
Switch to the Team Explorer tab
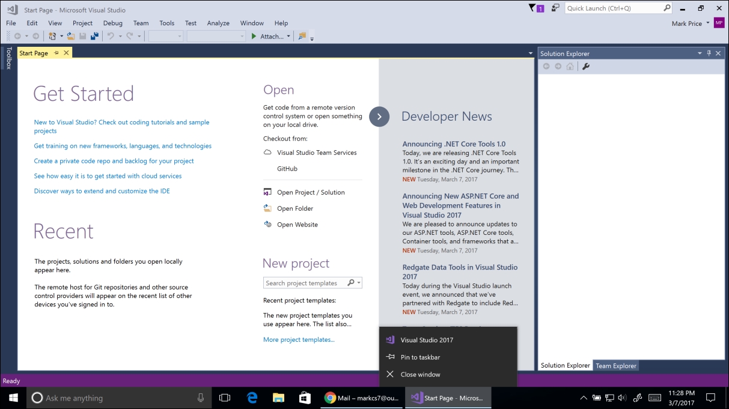[x=616, y=366]
